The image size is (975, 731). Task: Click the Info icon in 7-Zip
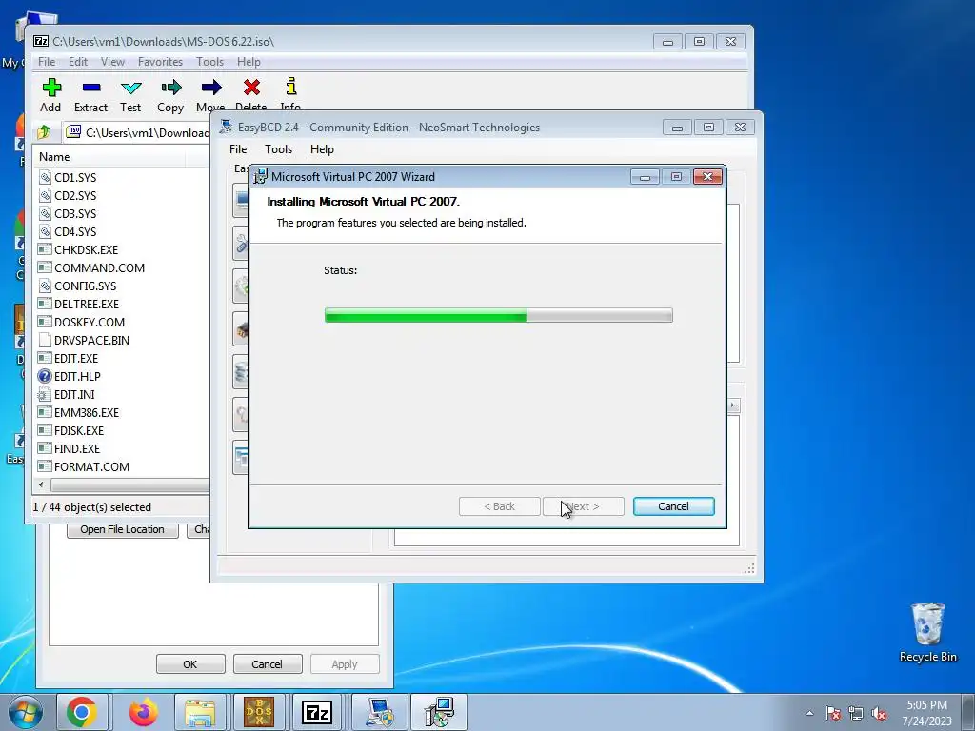click(291, 87)
